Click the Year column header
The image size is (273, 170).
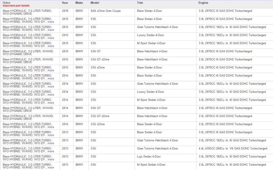click(65, 3)
